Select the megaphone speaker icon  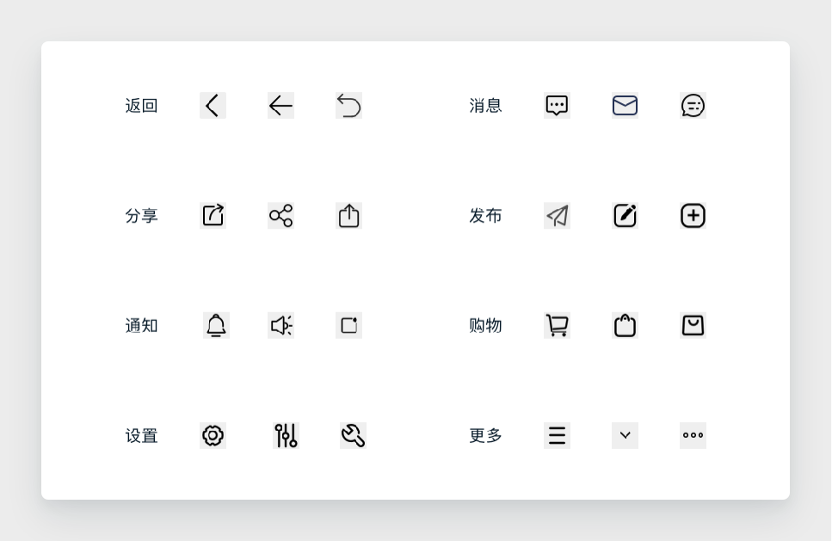pyautogui.click(x=280, y=326)
